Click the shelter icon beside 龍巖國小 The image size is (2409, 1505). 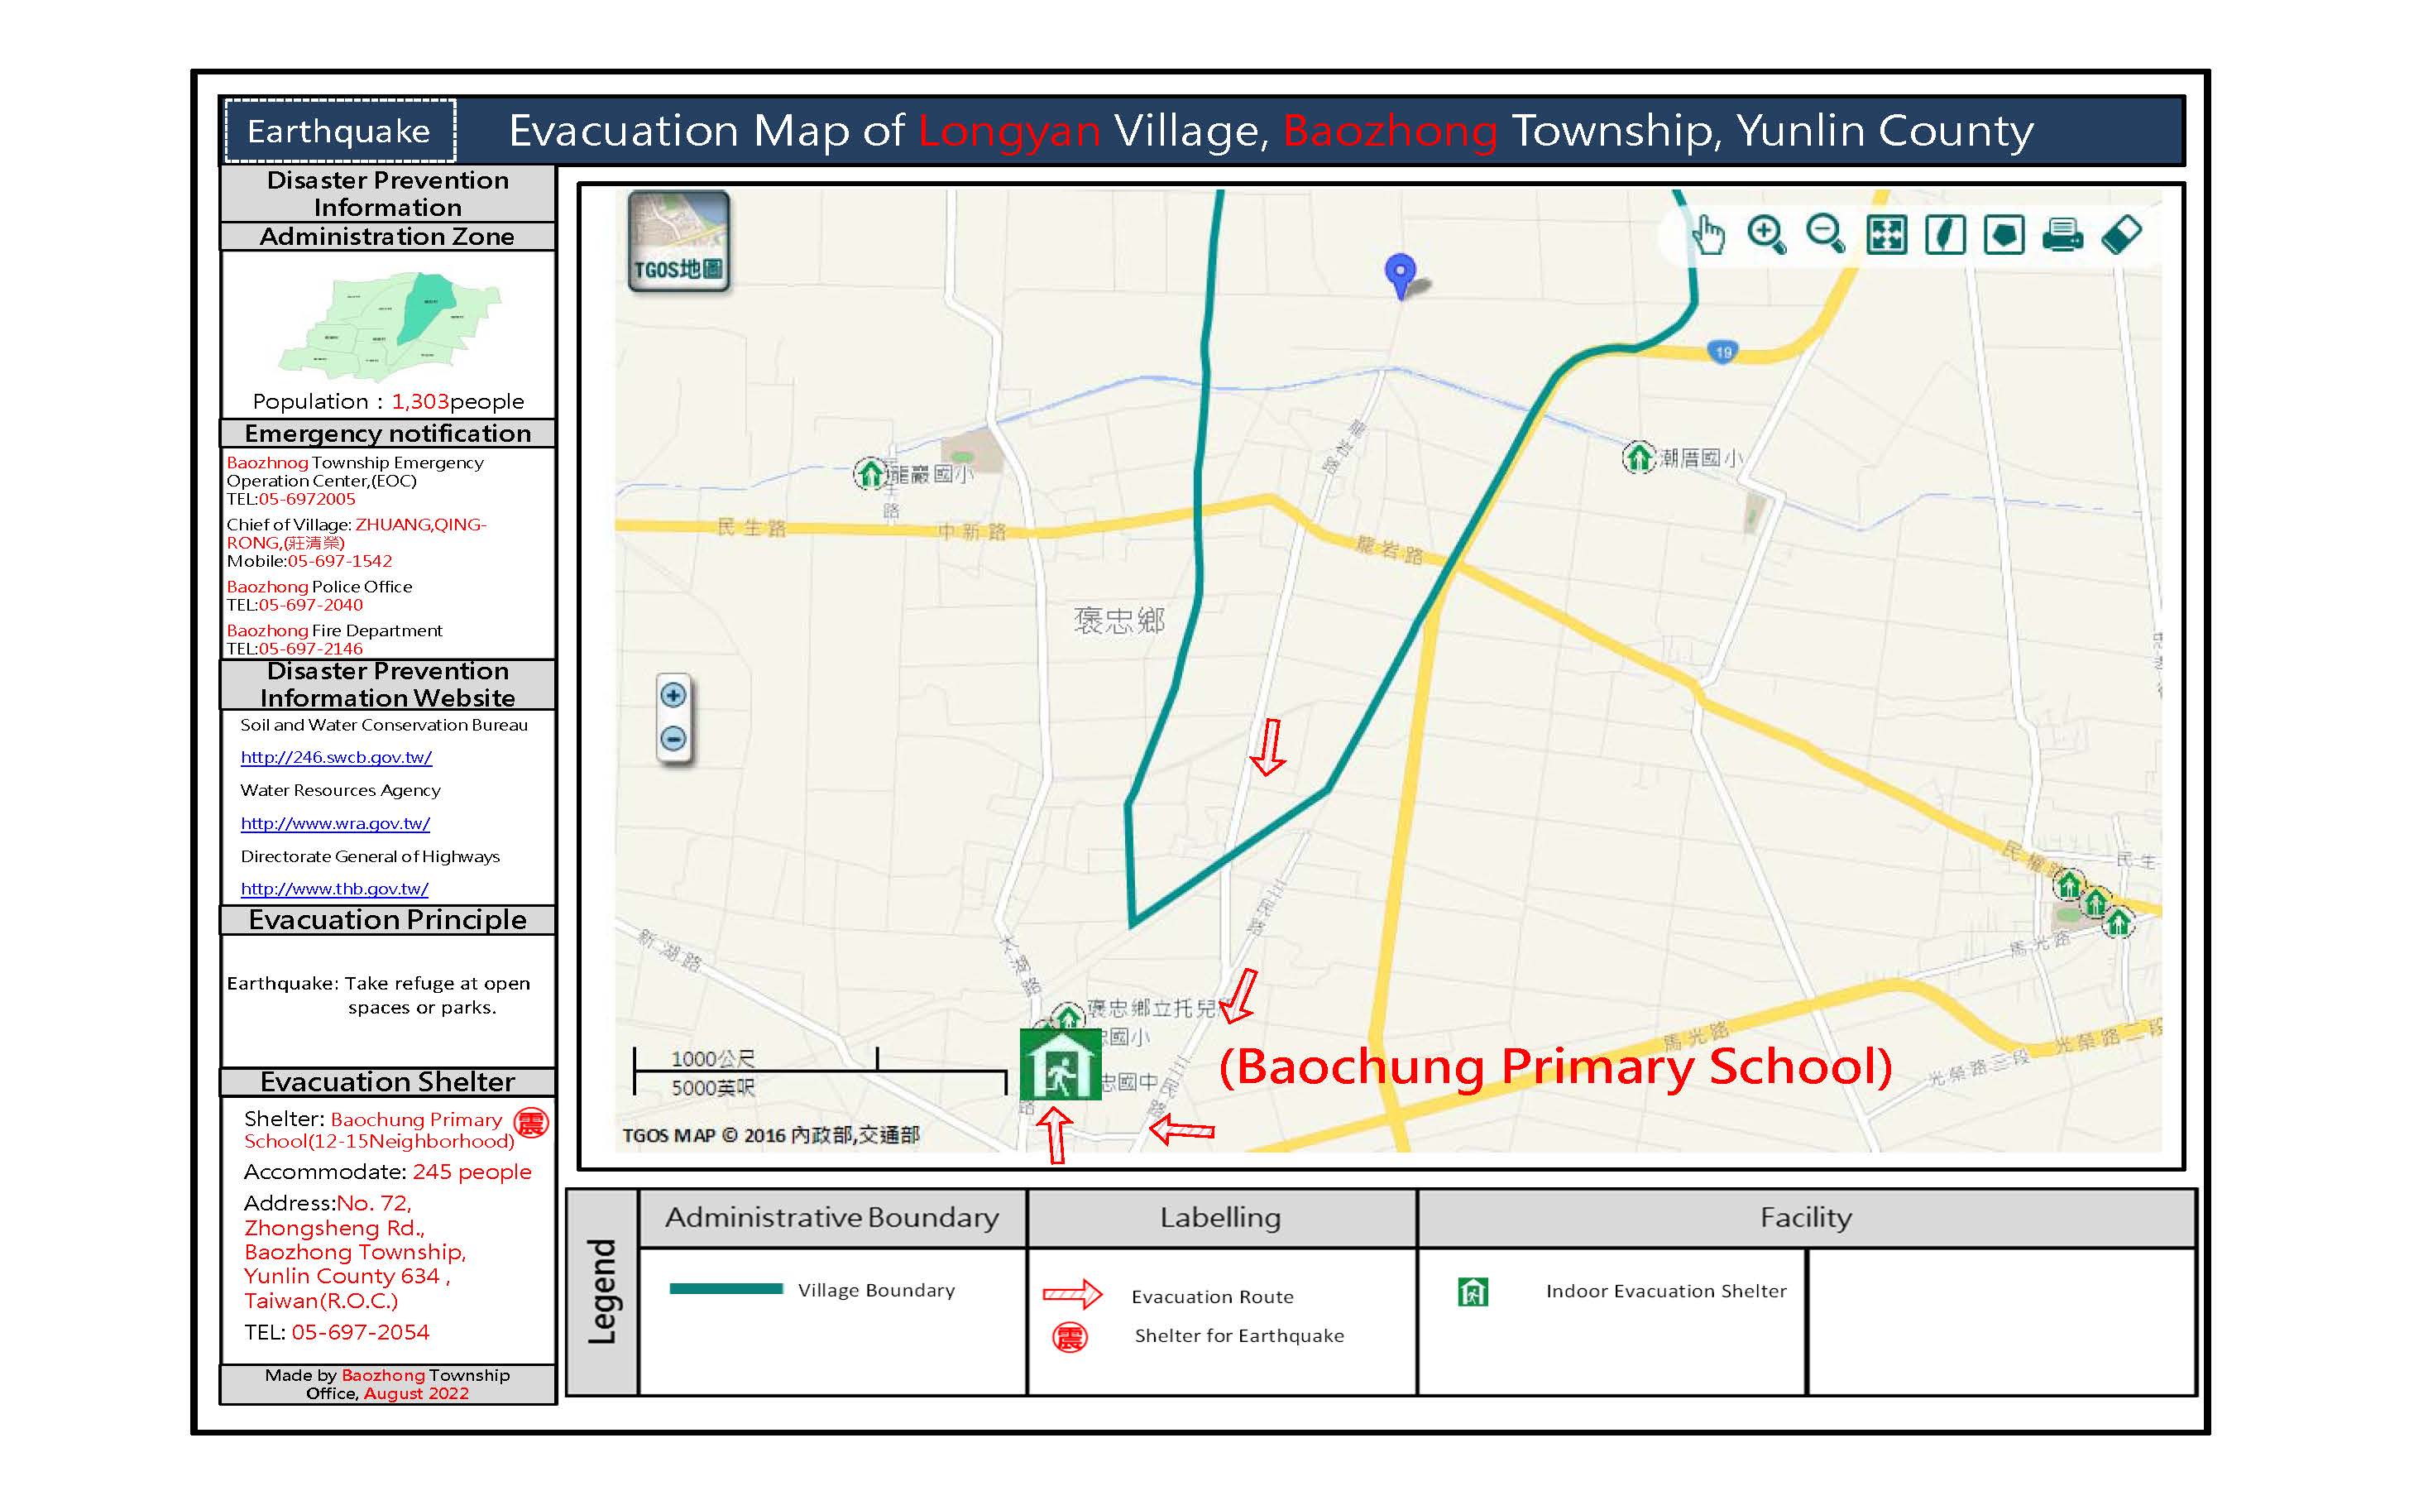(x=870, y=474)
